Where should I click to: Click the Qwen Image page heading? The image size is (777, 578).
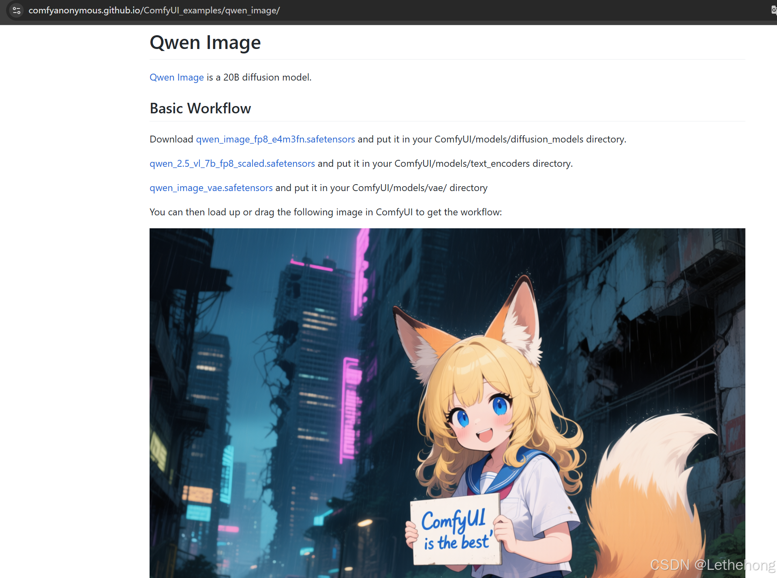[205, 42]
